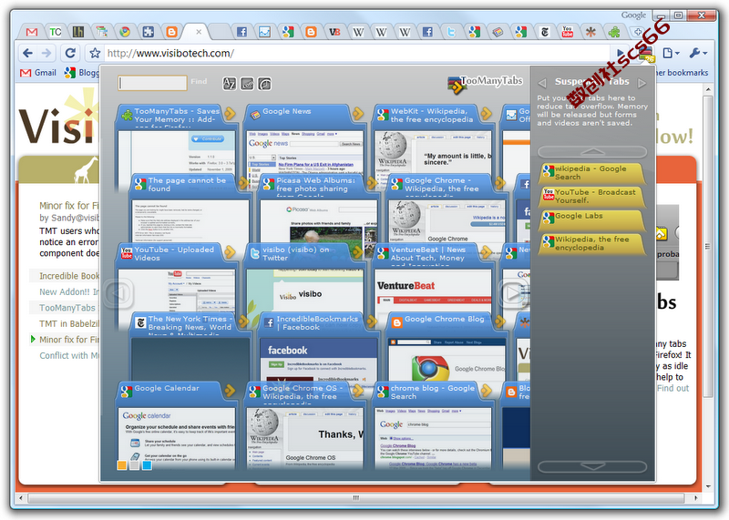Show next page of tab previews
729x520 pixels.
point(513,293)
